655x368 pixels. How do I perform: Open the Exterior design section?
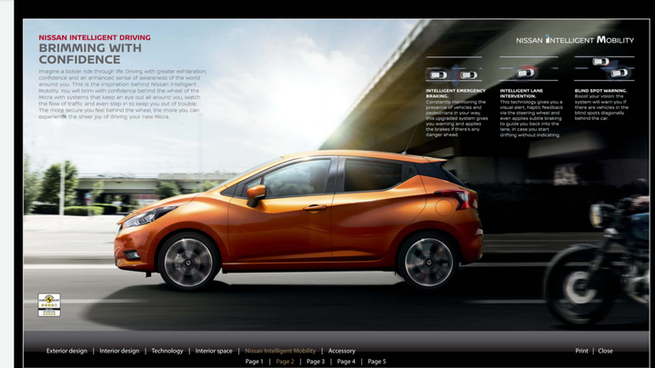pyautogui.click(x=66, y=351)
